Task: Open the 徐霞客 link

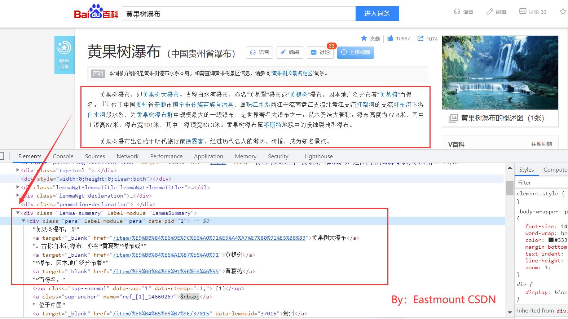Action: (194, 141)
